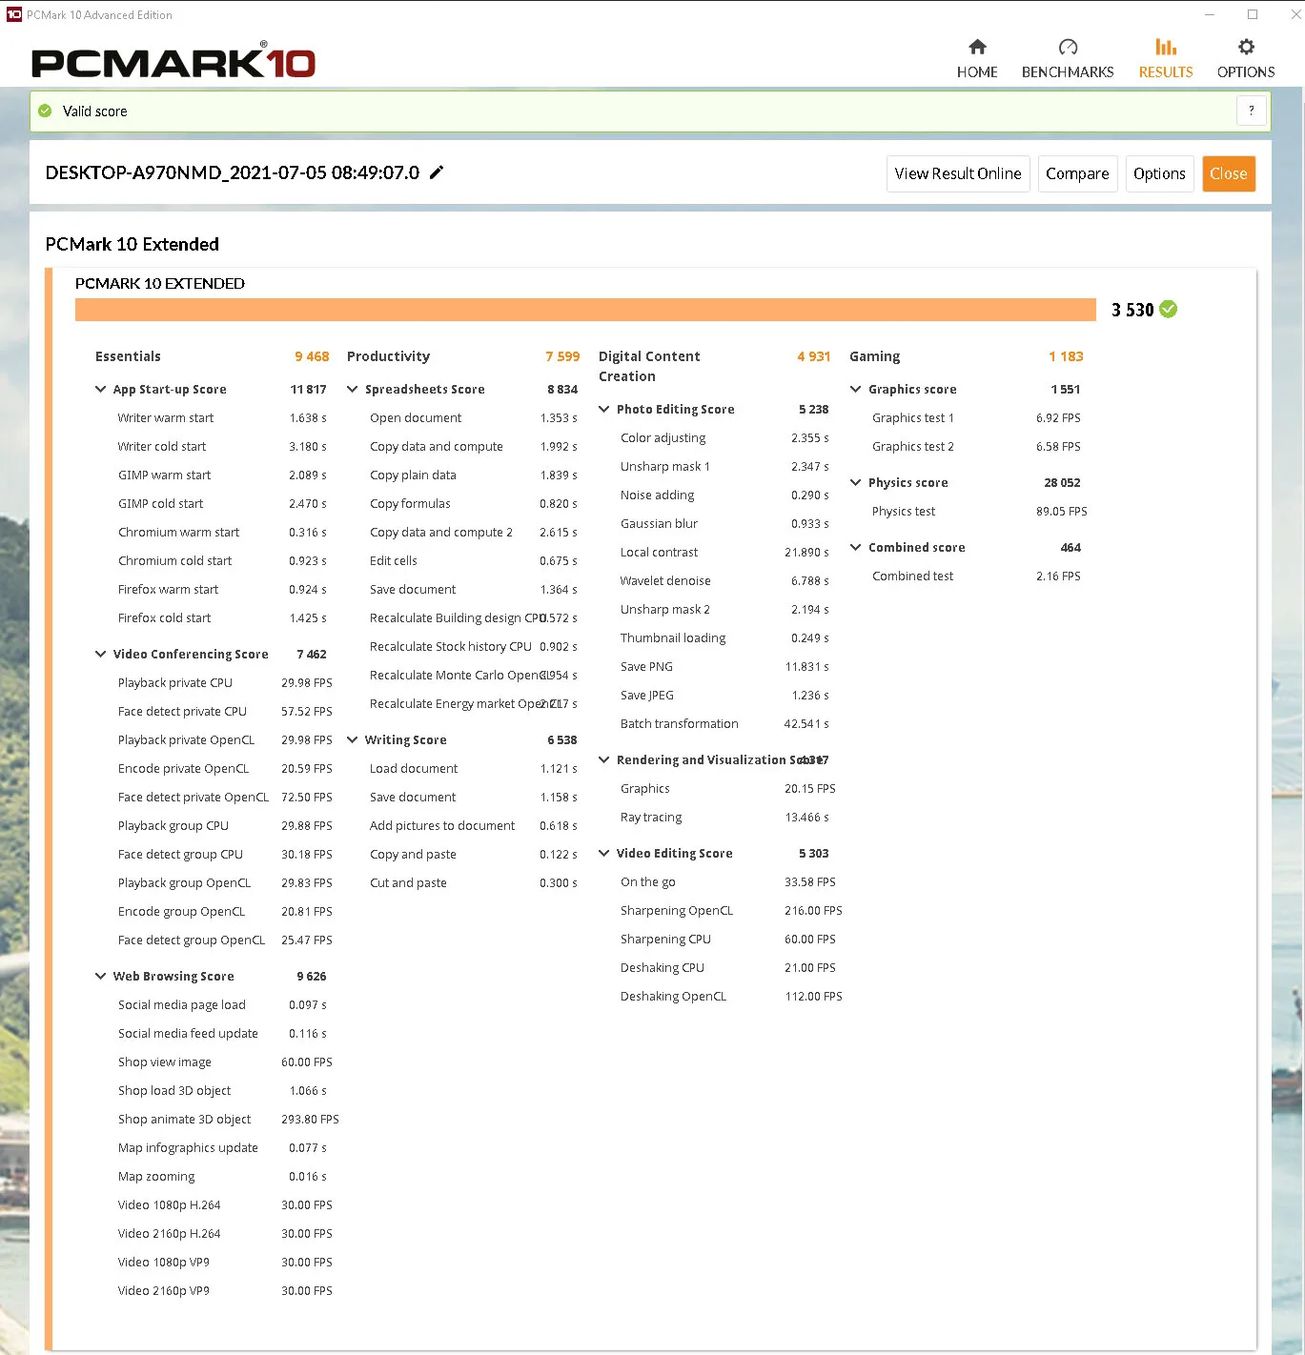Go to the HOME tab

[x=977, y=59]
